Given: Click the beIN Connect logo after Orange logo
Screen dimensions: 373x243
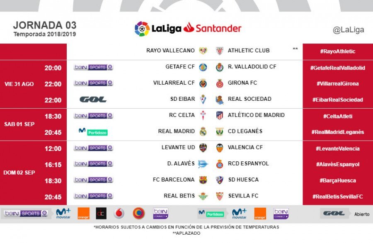Looking at the screenshot, I should pyautogui.click(x=281, y=214).
